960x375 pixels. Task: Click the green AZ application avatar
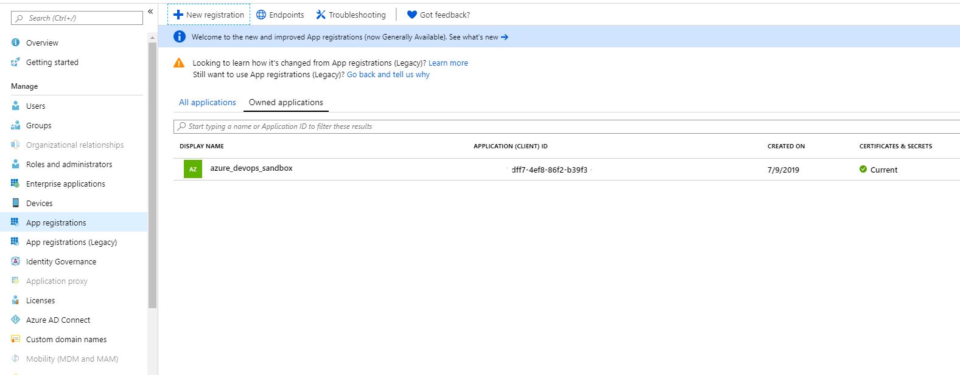193,169
